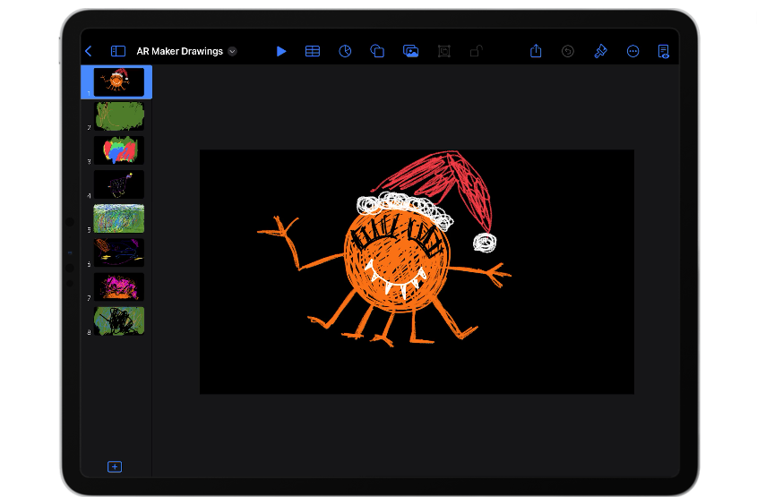
Task: Tap the Share icon
Action: click(536, 52)
